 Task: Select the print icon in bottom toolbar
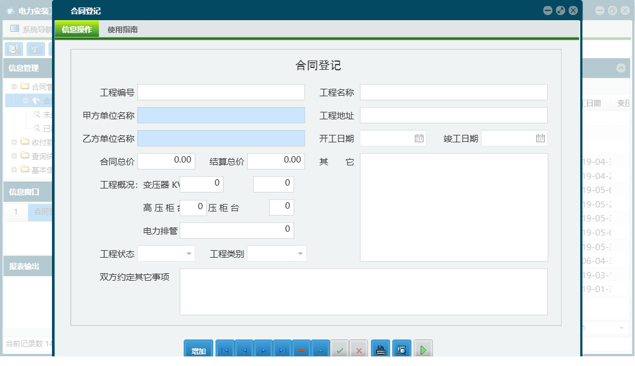pos(380,349)
